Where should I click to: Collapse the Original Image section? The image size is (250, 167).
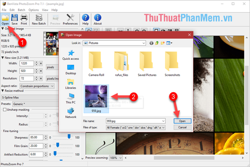(2, 29)
